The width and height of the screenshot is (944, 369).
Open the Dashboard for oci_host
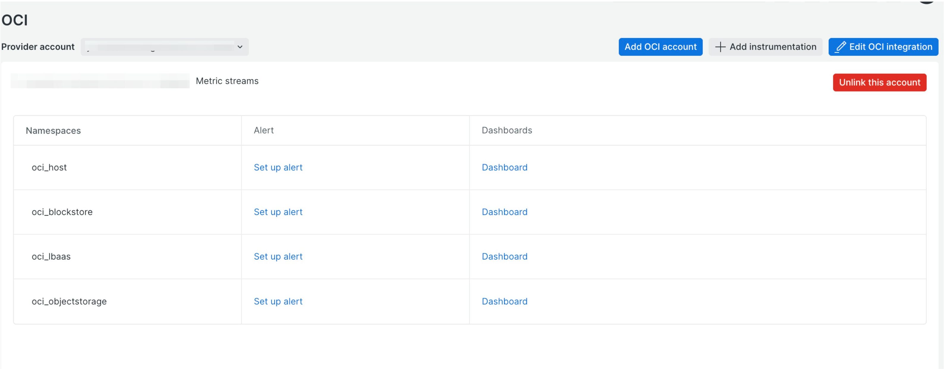pyautogui.click(x=504, y=167)
